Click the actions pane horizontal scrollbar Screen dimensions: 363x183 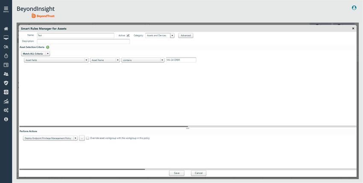pyautogui.click(x=82, y=169)
